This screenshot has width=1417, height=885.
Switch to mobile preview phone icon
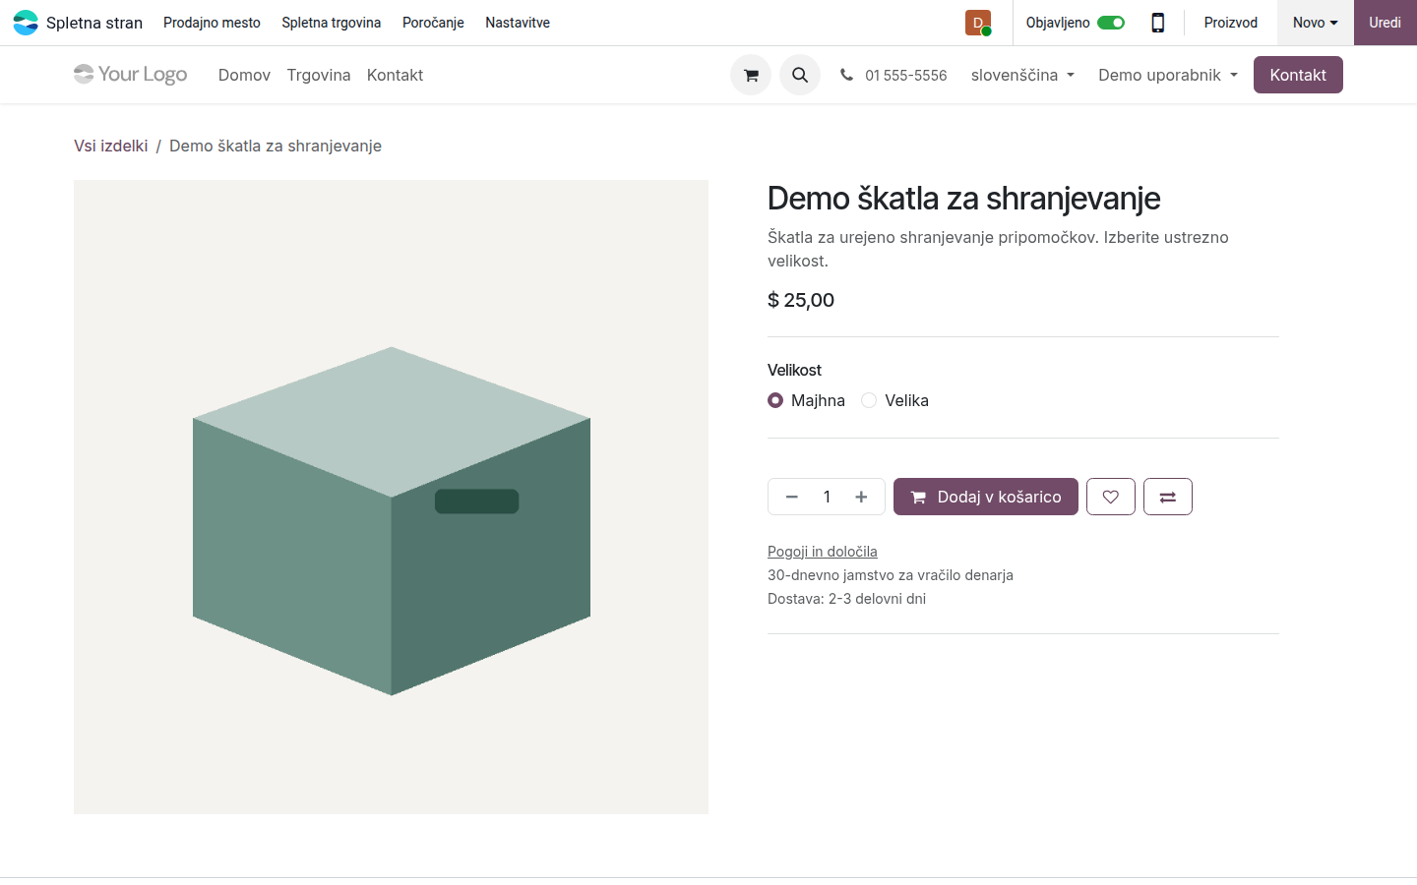click(1158, 23)
